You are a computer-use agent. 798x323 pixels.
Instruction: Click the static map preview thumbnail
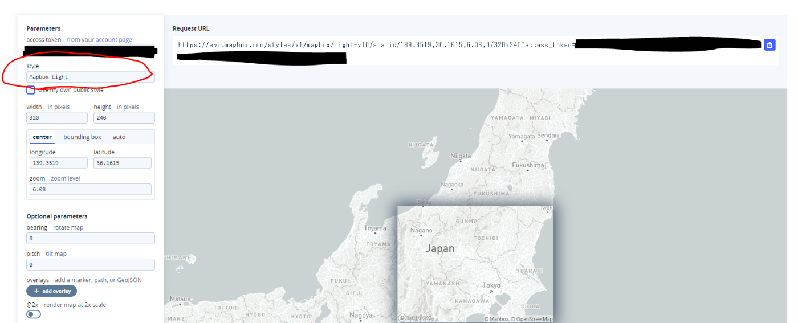tap(475, 264)
